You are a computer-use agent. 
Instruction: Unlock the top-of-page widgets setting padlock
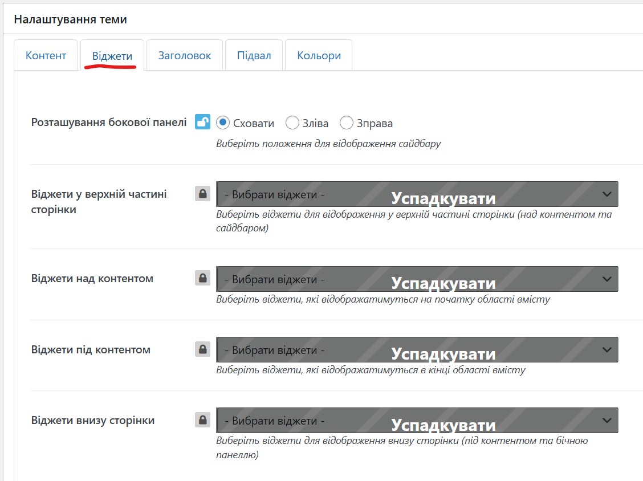202,194
